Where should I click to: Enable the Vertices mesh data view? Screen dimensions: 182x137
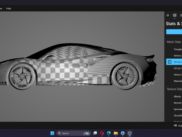point(178,56)
